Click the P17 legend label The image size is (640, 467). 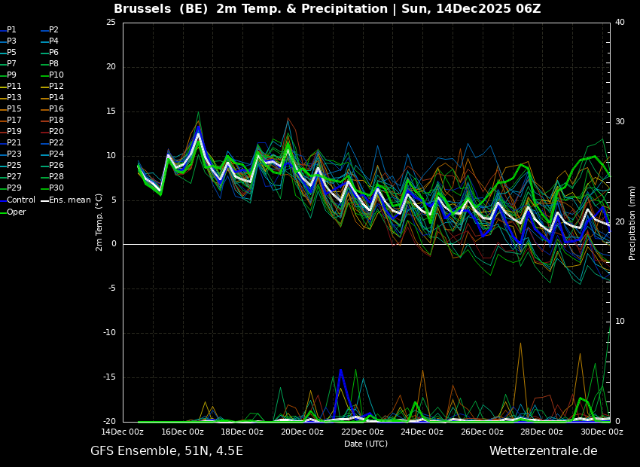(x=14, y=120)
